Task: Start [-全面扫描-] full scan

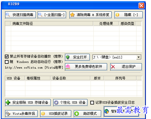Action: [x=52, y=15]
